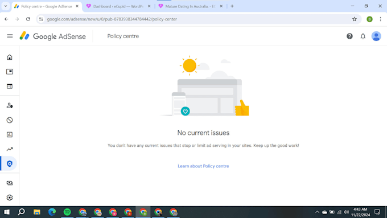The height and width of the screenshot is (218, 387).
Task: Open the volume control in system tray
Action: 347,212
